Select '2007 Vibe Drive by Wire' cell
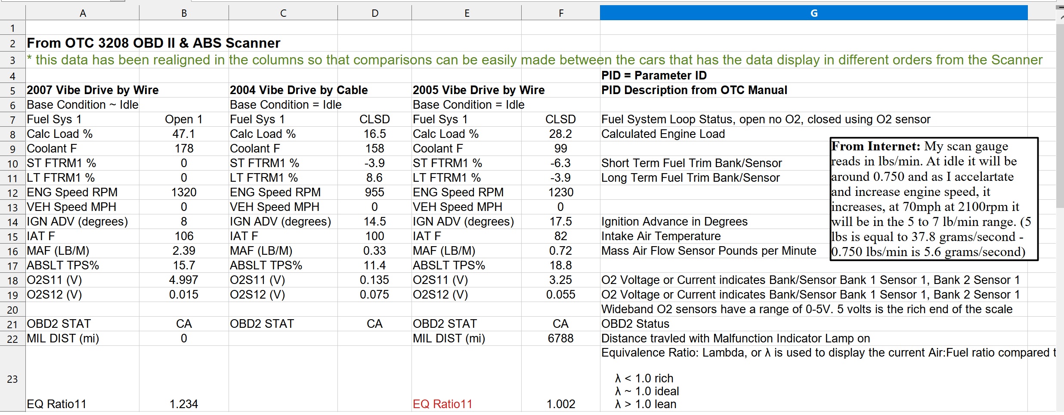 click(x=93, y=90)
